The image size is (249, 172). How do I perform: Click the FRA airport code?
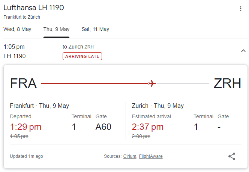coord(23,84)
